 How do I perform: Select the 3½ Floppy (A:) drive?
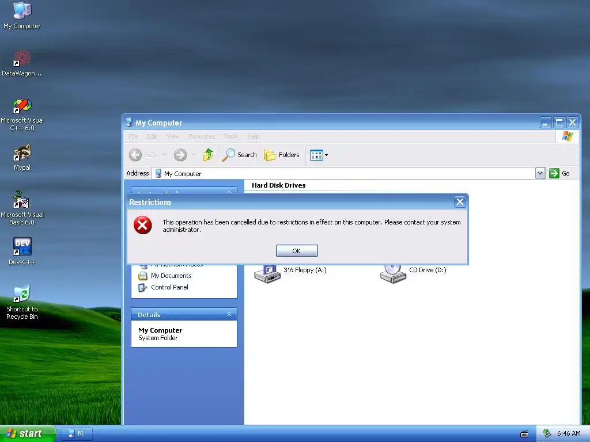click(x=290, y=273)
